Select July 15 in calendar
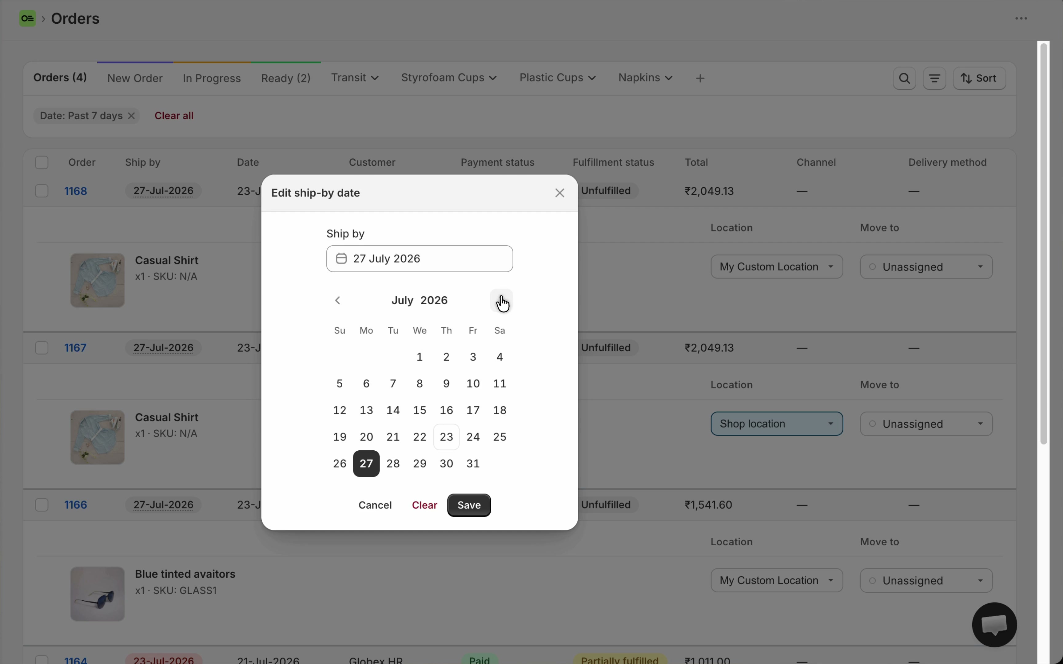Viewport: 1063px width, 664px height. [420, 411]
